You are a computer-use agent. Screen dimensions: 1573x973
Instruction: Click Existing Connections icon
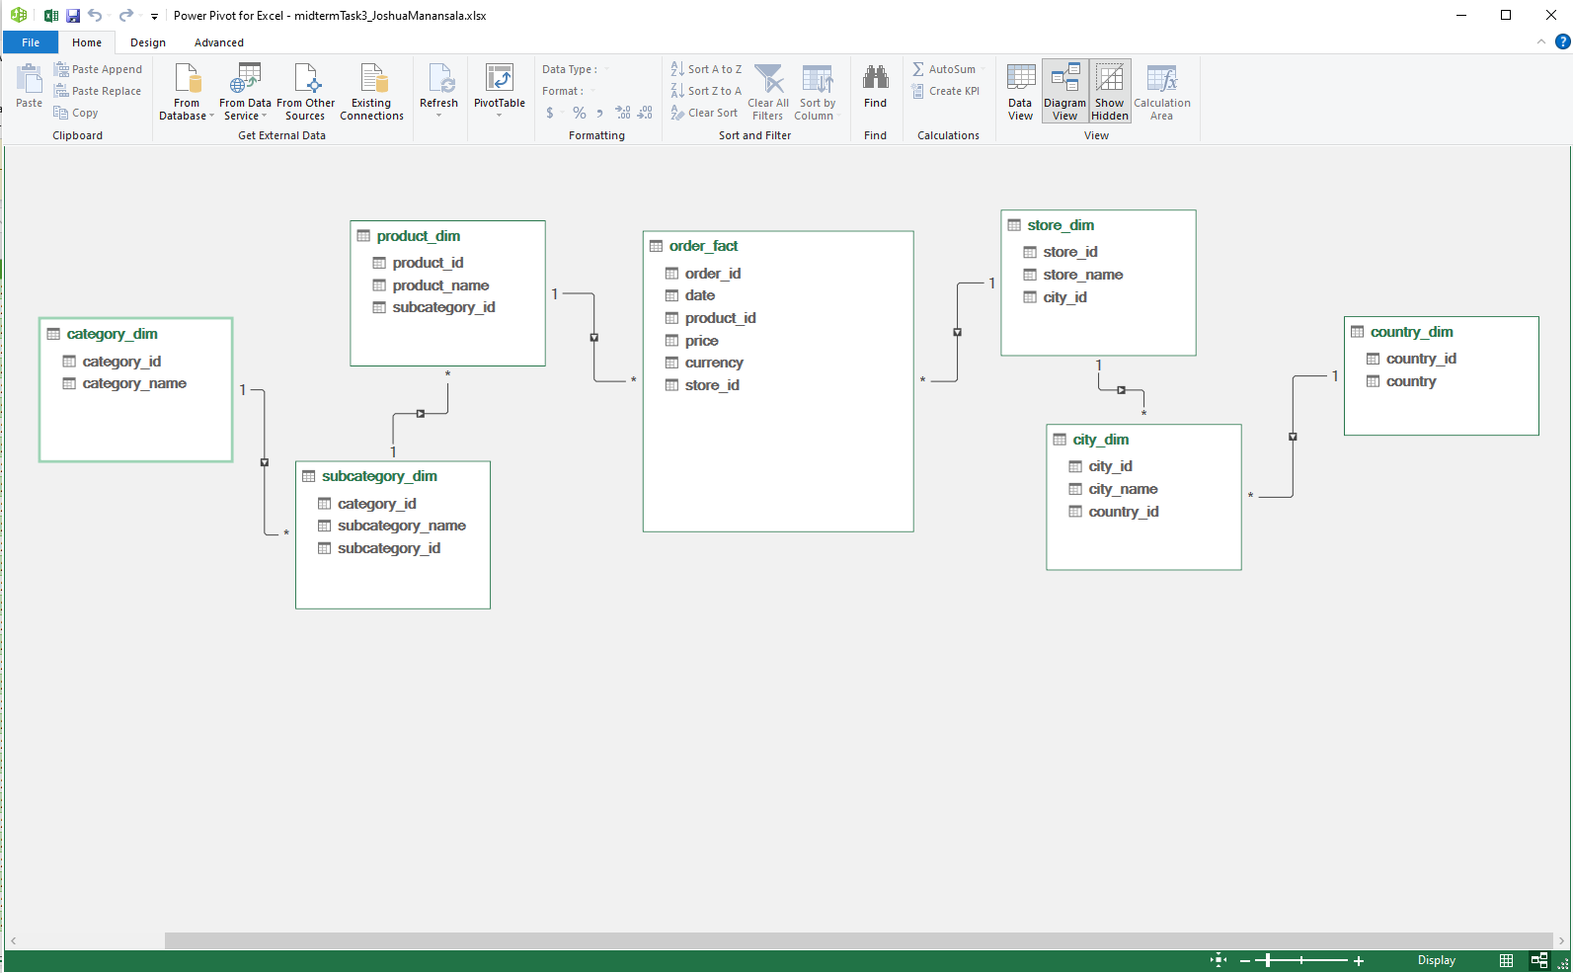[371, 80]
